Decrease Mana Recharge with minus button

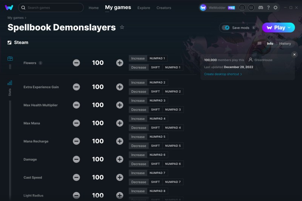76,141
